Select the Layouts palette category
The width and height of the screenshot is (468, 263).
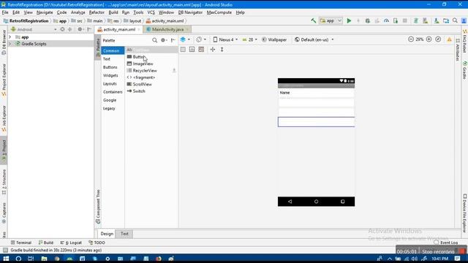110,84
